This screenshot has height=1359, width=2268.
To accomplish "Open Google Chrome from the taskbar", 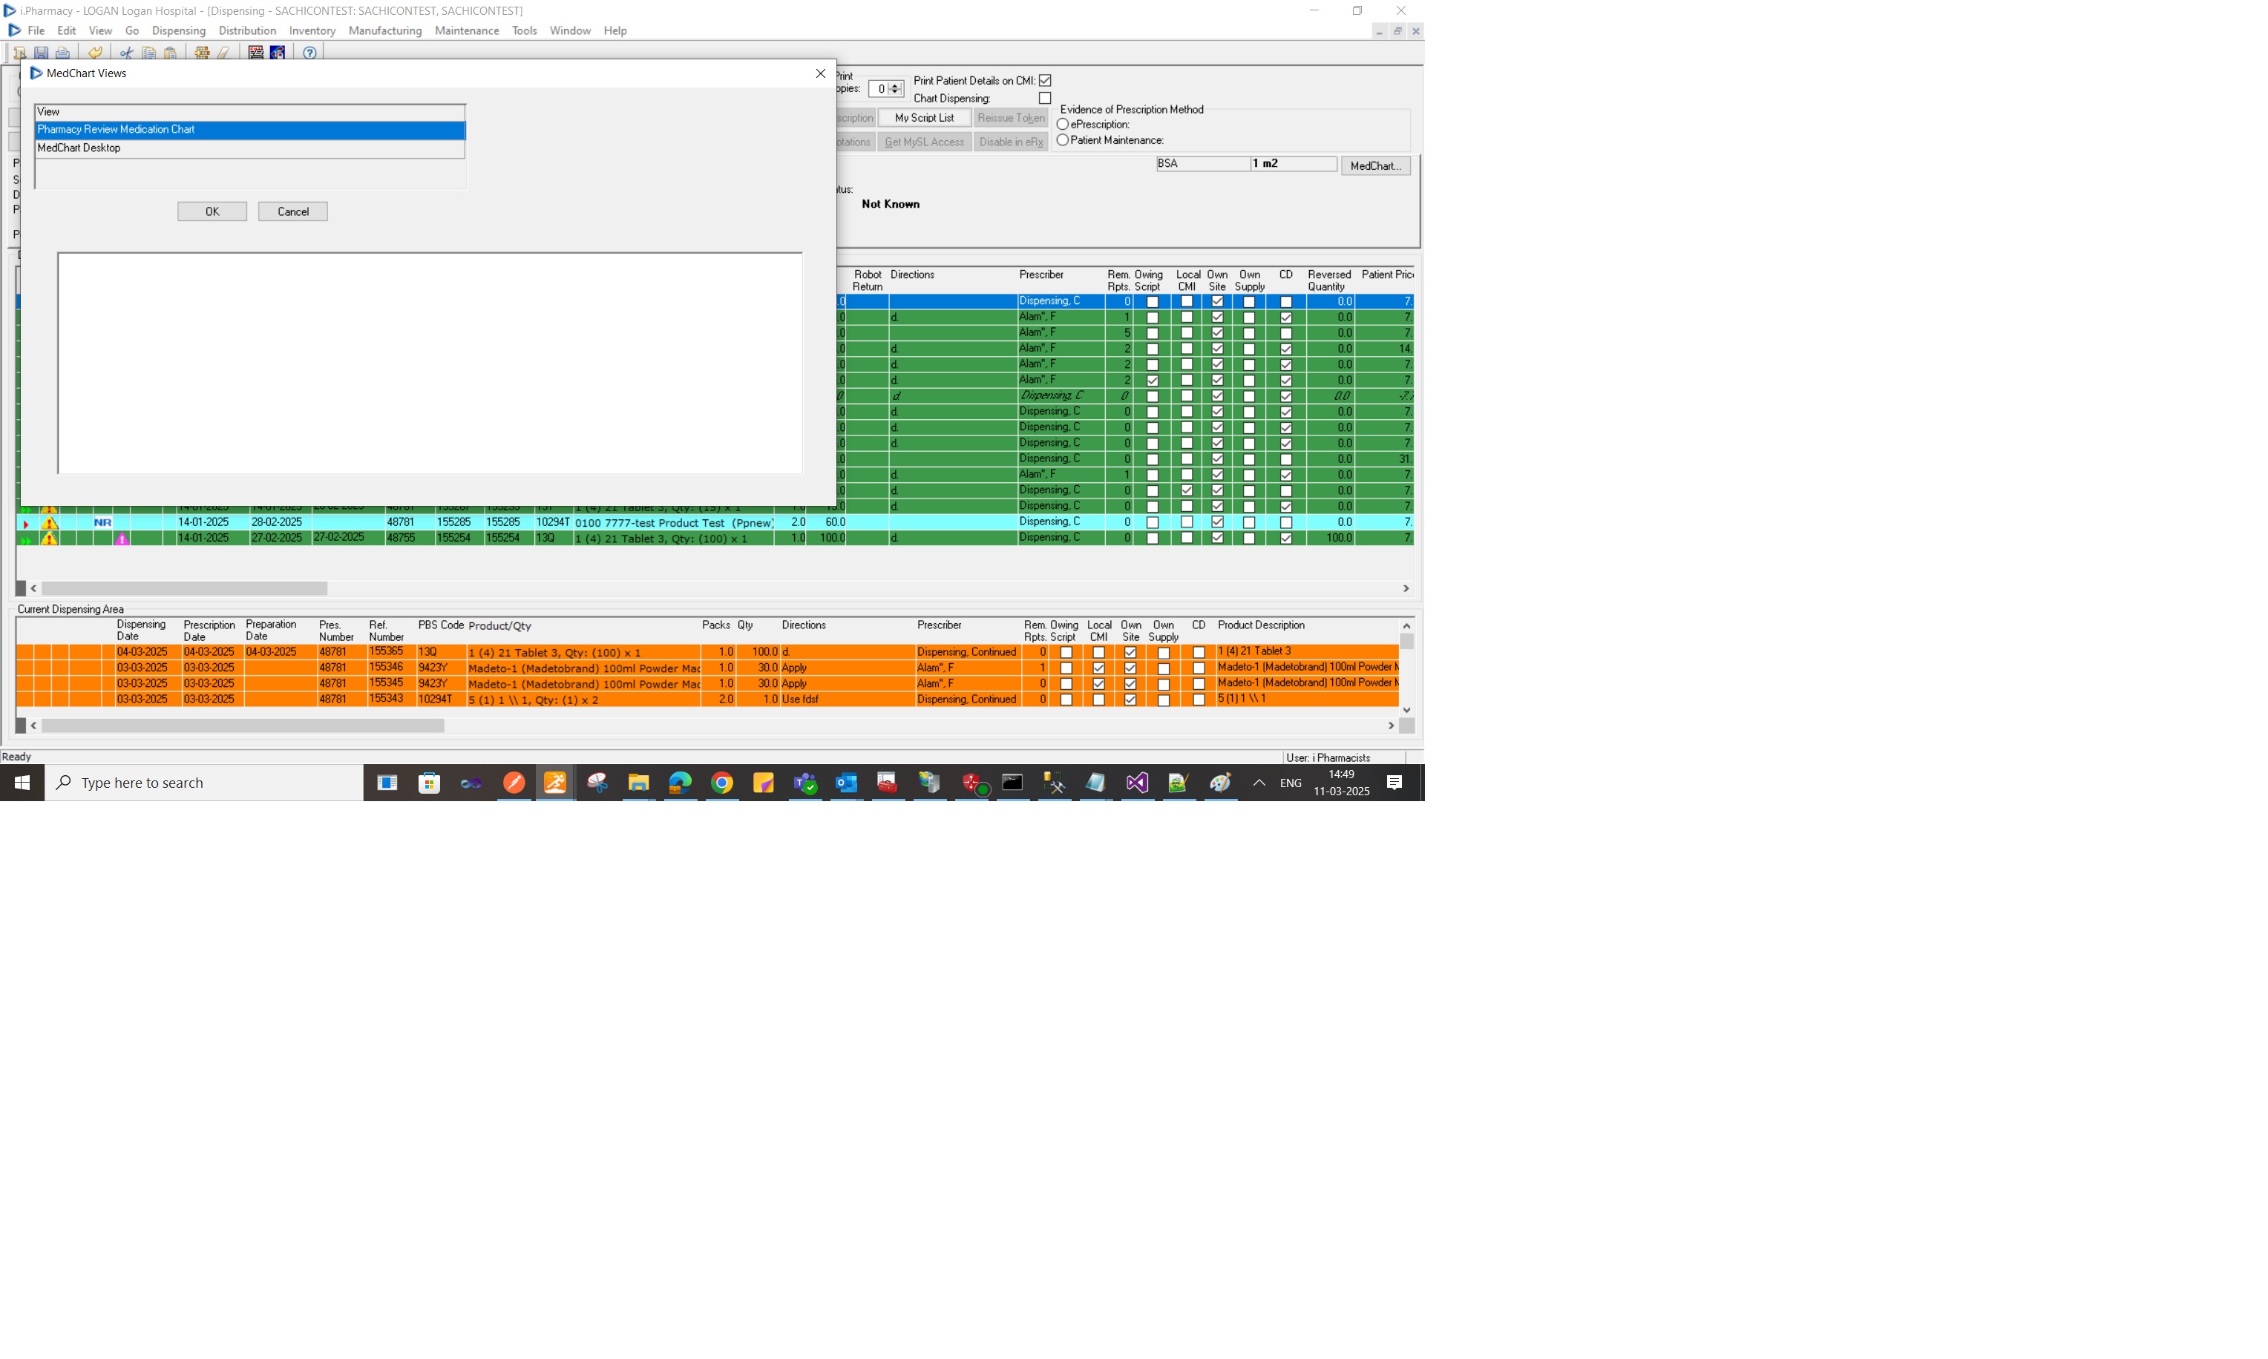I will pos(722,783).
